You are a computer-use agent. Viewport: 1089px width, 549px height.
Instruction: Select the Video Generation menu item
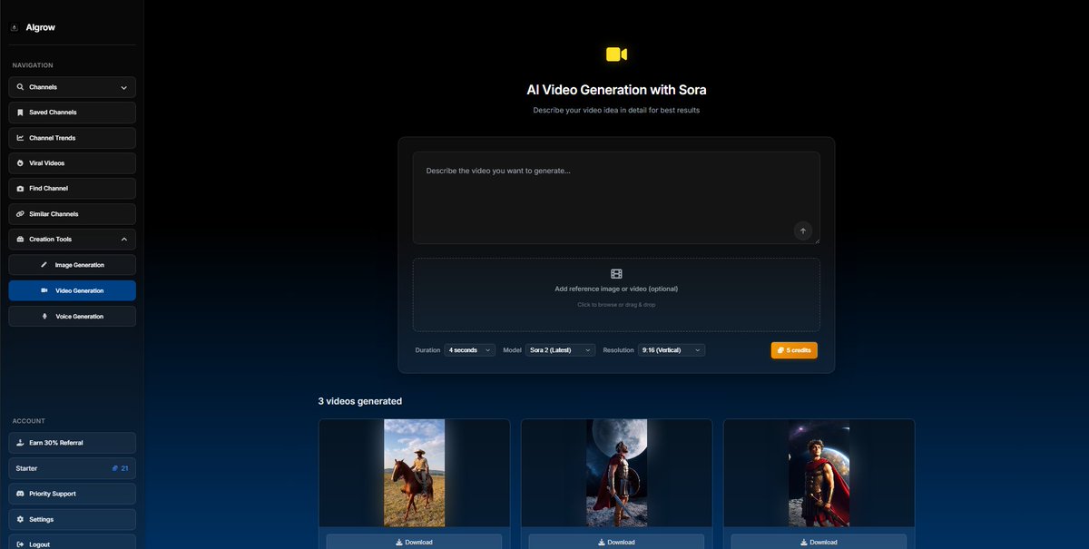click(73, 290)
